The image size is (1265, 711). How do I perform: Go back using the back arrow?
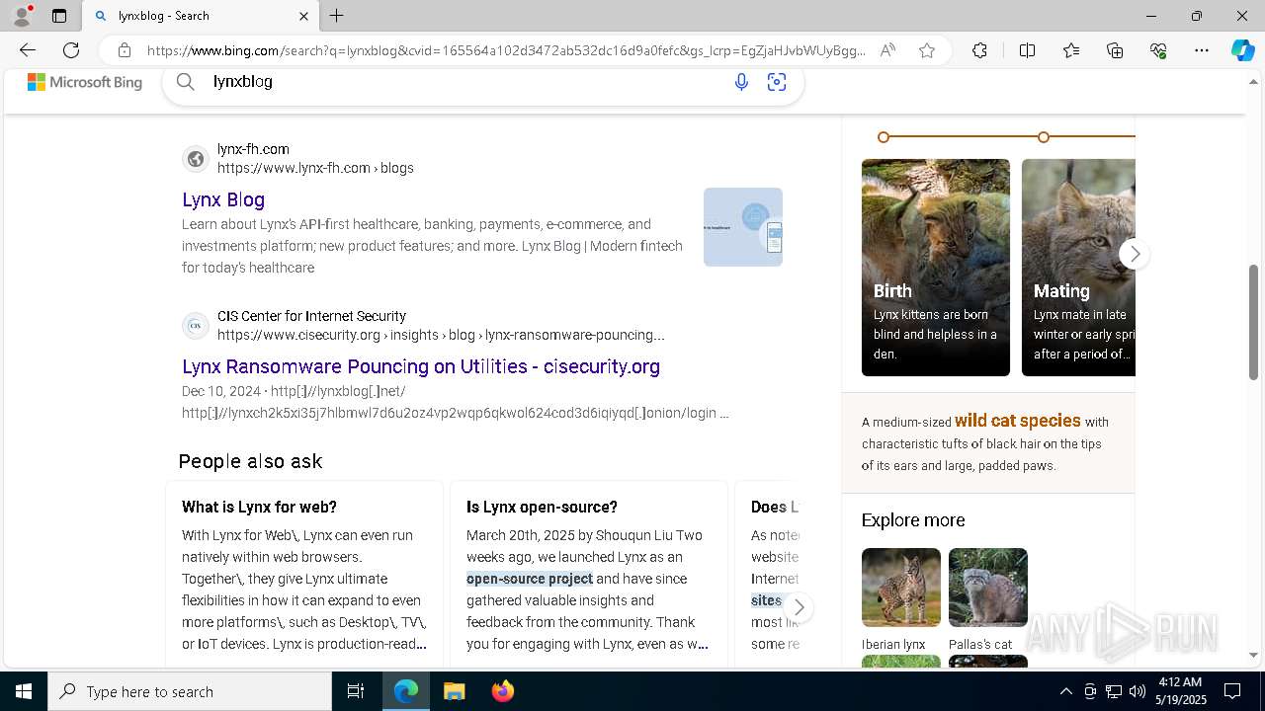click(28, 50)
